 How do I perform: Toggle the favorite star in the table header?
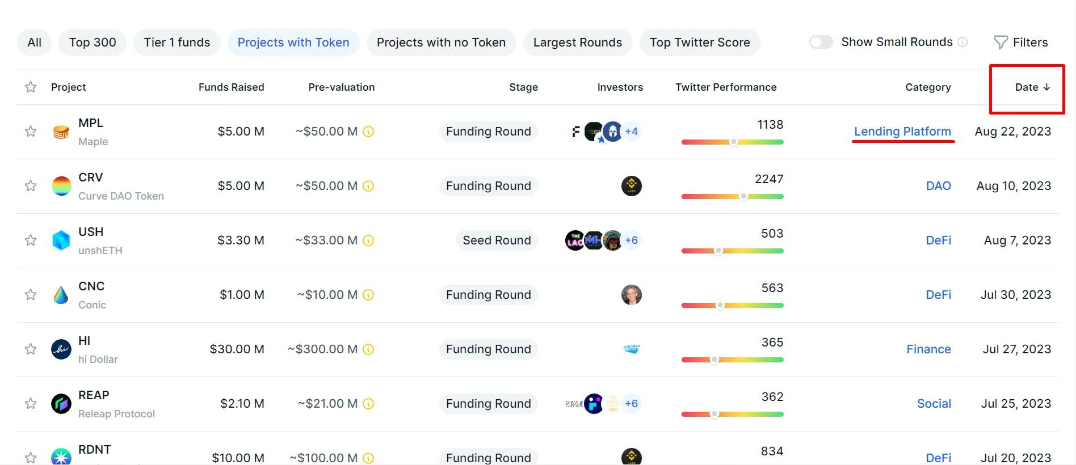click(x=31, y=87)
